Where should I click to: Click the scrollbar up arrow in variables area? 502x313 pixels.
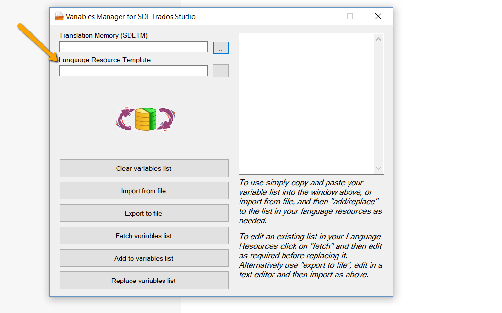click(x=379, y=39)
